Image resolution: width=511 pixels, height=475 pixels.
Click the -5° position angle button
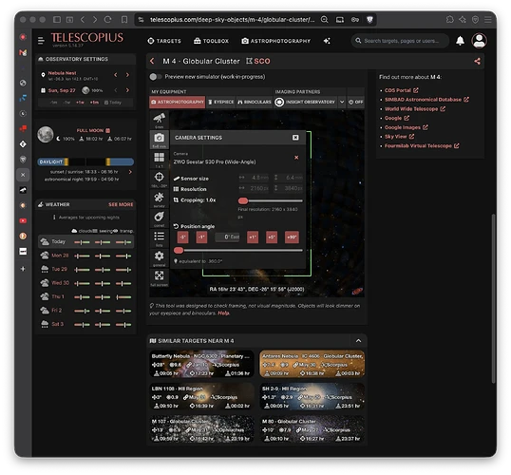[182, 237]
